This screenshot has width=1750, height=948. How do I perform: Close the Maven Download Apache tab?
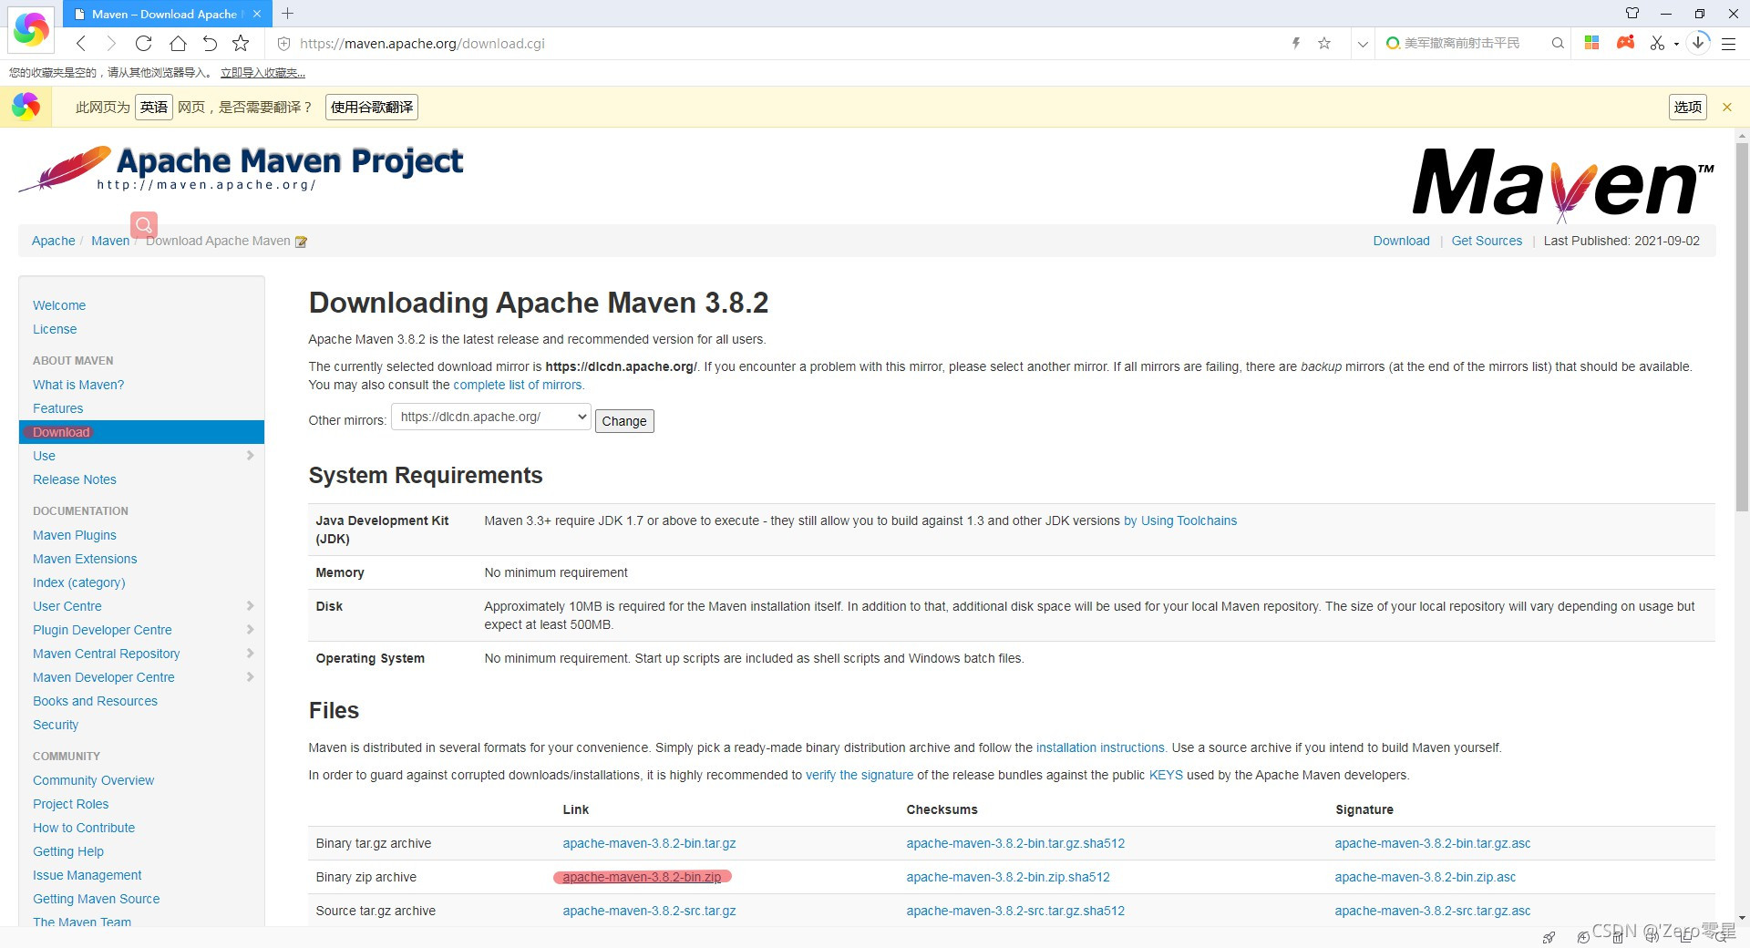pos(257,14)
